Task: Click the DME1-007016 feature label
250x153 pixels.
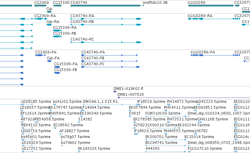Action: (131, 95)
